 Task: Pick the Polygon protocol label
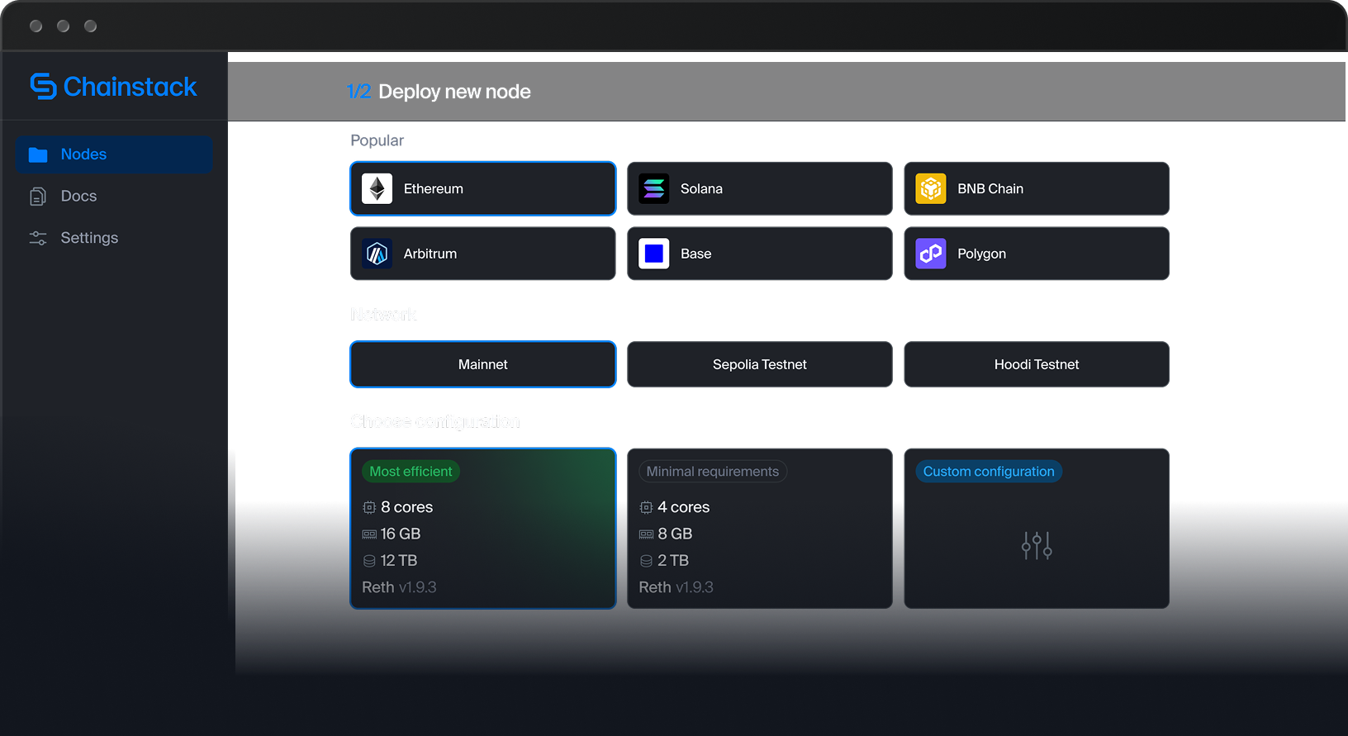click(x=982, y=254)
